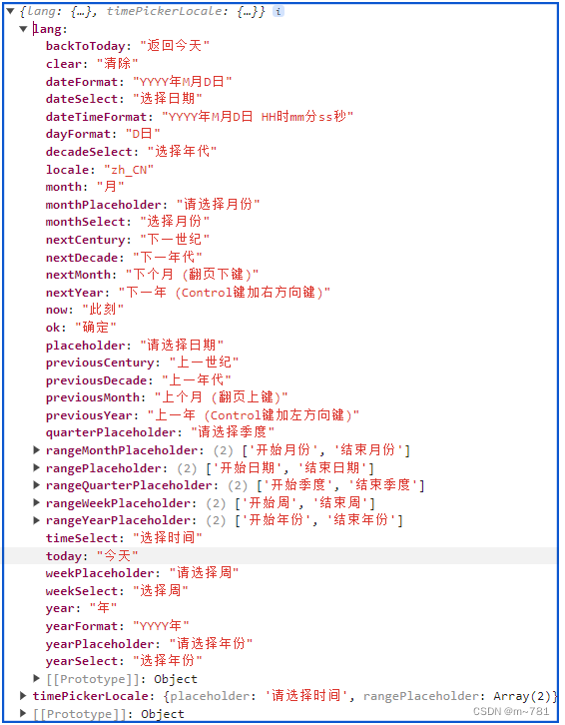Collapse the lang object triangle
This screenshot has width=565, height=725.
pos(24,29)
